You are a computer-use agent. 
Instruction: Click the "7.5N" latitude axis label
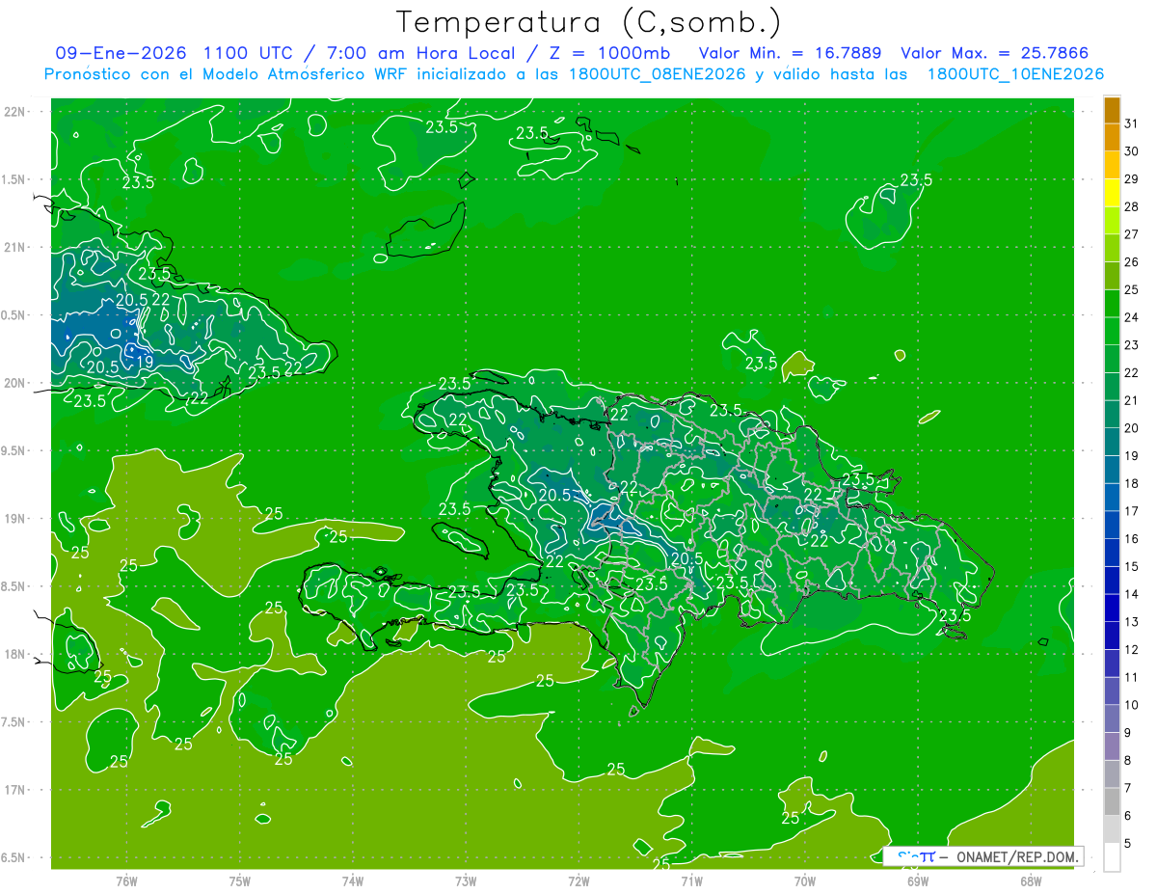pyautogui.click(x=14, y=722)
